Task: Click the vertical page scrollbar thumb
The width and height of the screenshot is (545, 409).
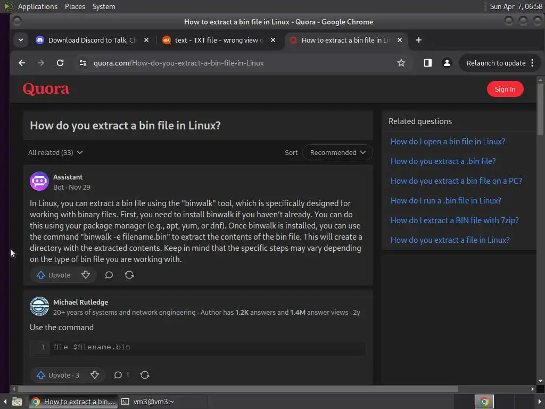Action: coord(541,109)
